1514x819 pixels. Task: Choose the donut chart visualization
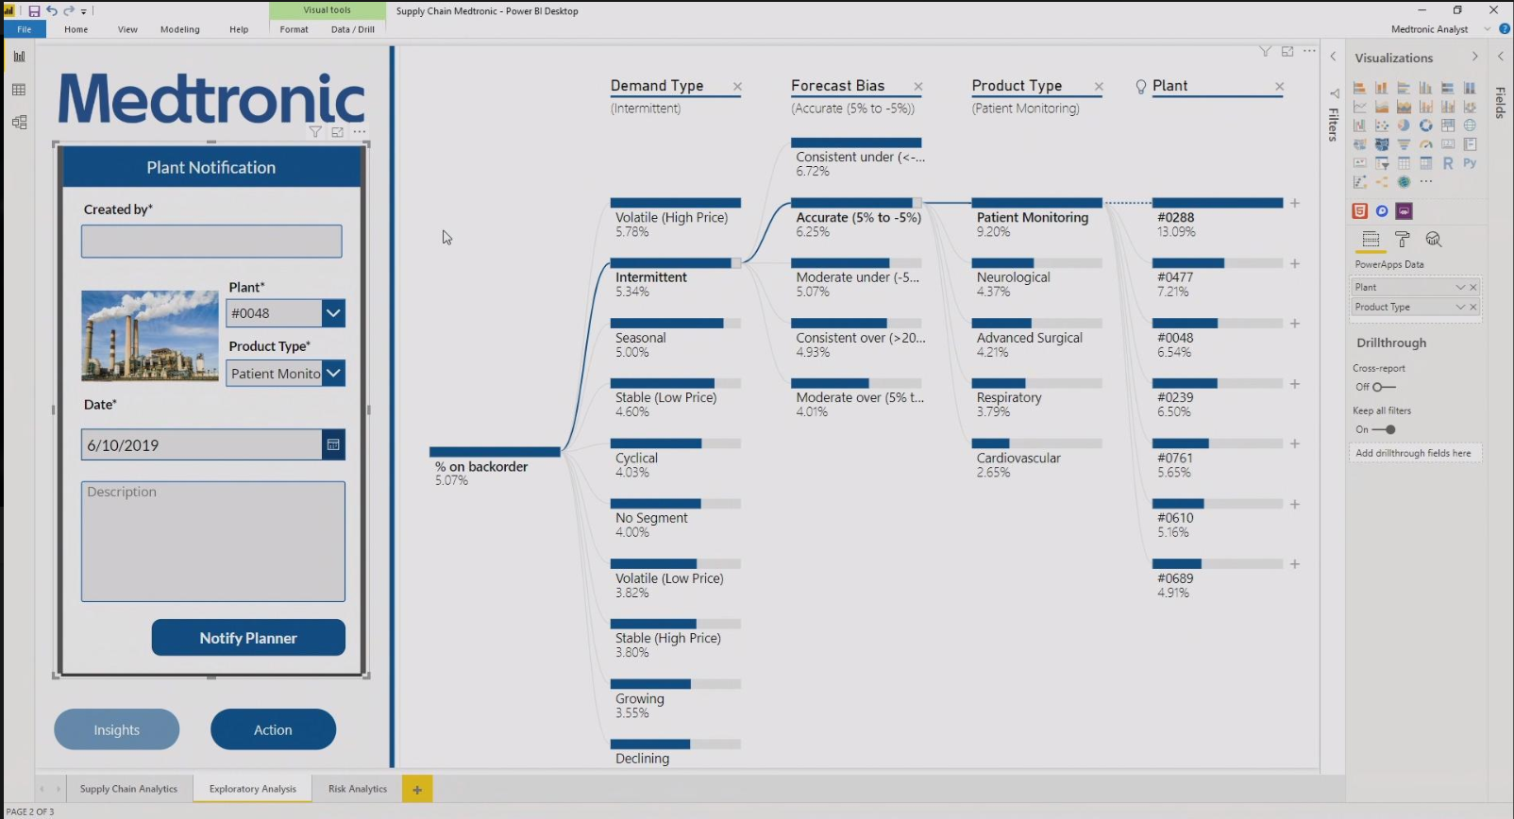tap(1425, 125)
